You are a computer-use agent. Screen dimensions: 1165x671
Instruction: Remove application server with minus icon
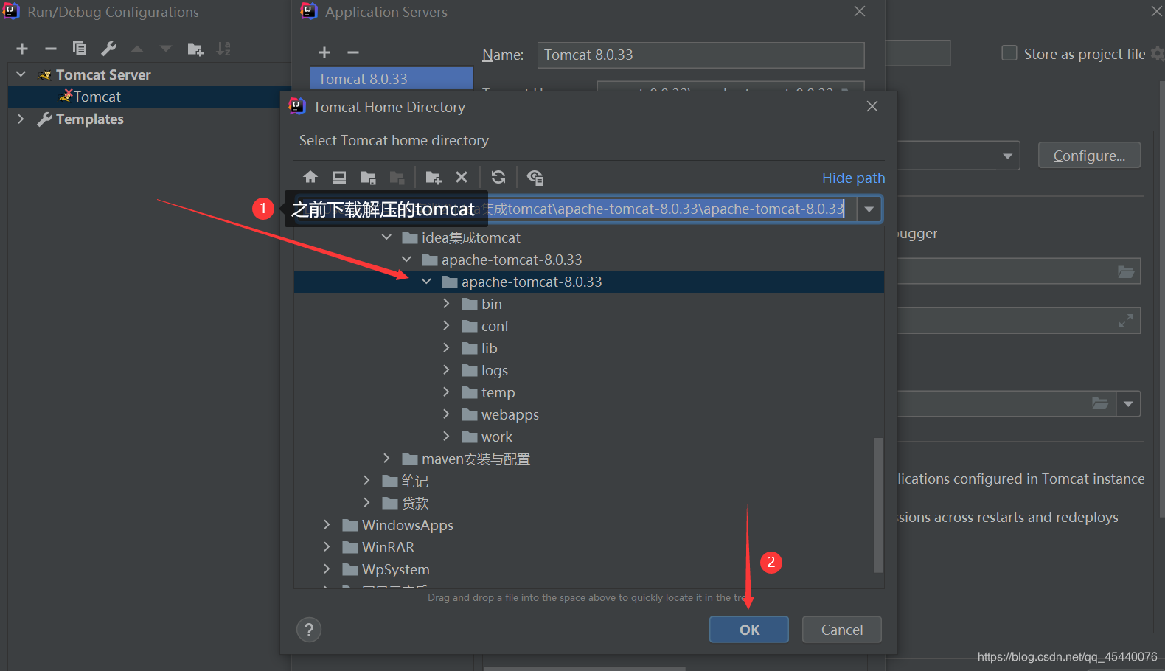click(x=353, y=52)
